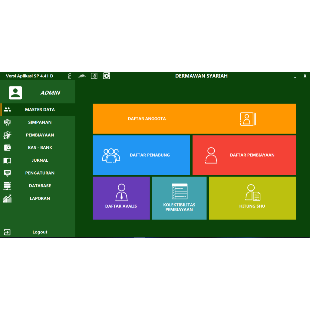Open the DAFTAR AVALIS tile
310x310 pixels.
[x=121, y=198]
